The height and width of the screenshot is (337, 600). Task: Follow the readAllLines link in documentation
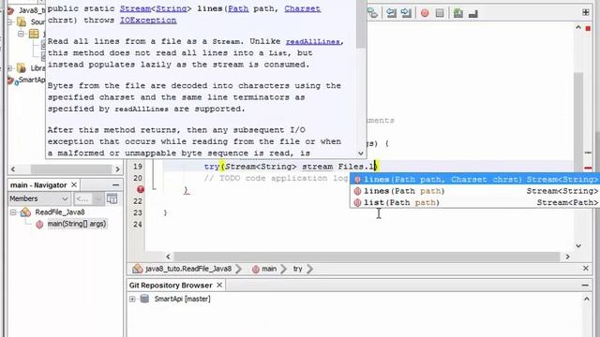coord(313,41)
